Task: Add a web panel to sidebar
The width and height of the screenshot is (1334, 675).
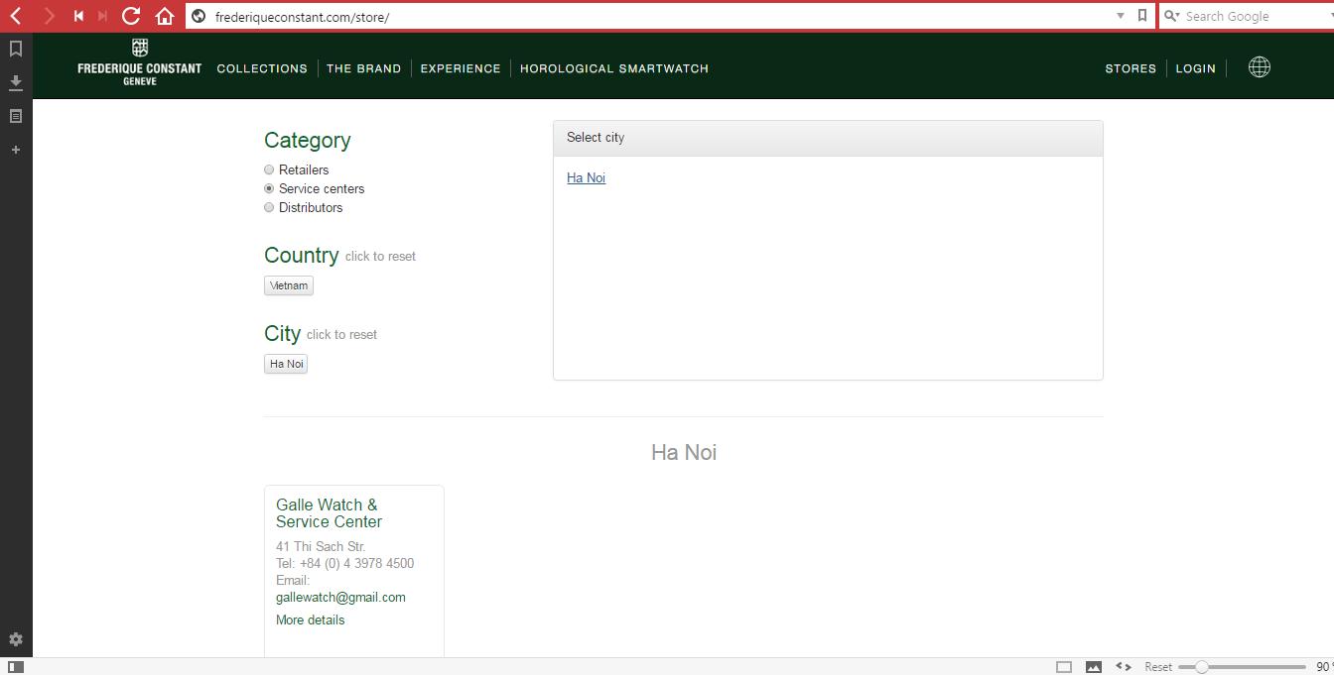Action: point(16,150)
